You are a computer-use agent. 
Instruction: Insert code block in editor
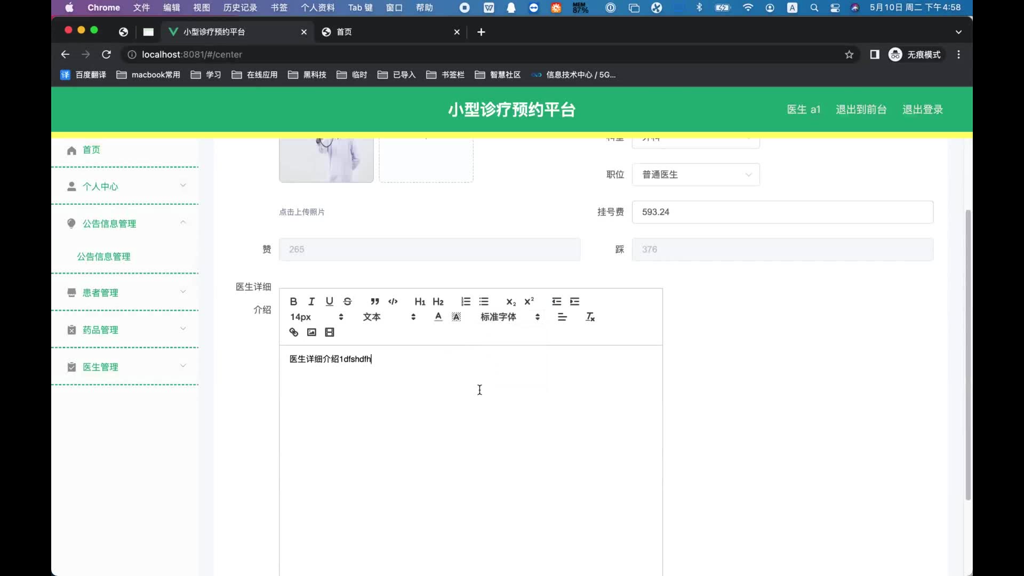point(393,301)
